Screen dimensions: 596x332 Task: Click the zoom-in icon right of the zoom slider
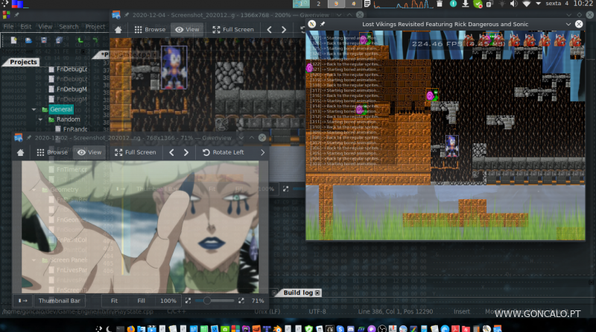(x=241, y=301)
